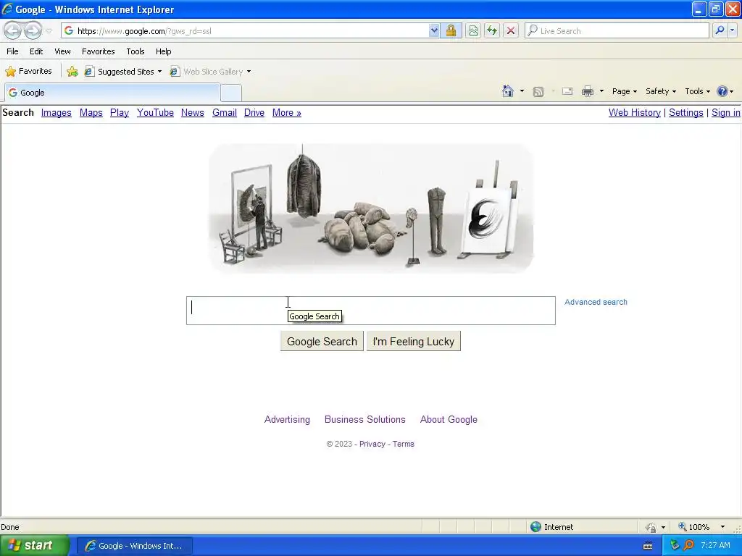Viewport: 742px width, 556px height.
Task: Open the File menu
Action: pyautogui.click(x=12, y=51)
